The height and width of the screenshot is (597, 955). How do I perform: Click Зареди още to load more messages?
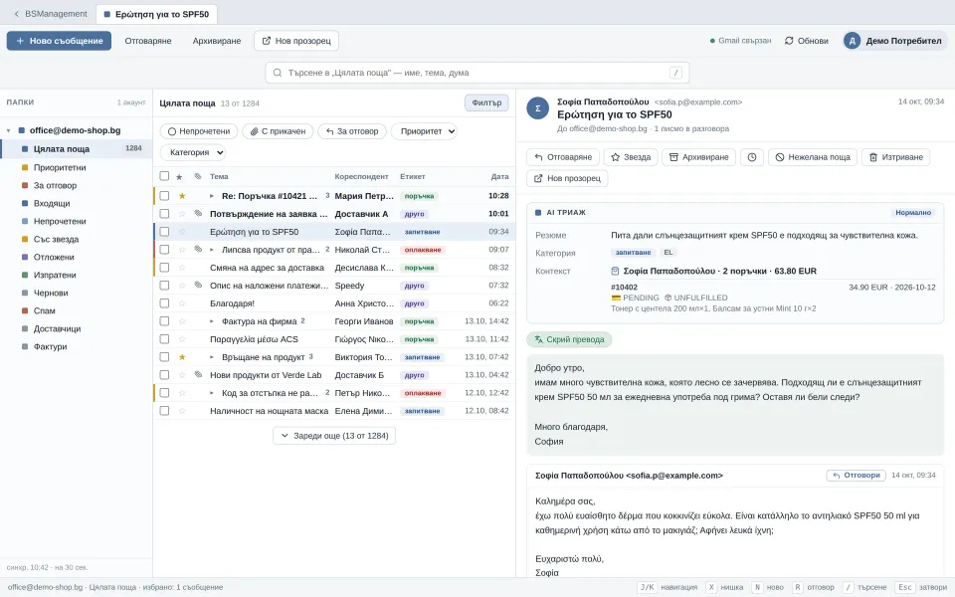coord(334,436)
